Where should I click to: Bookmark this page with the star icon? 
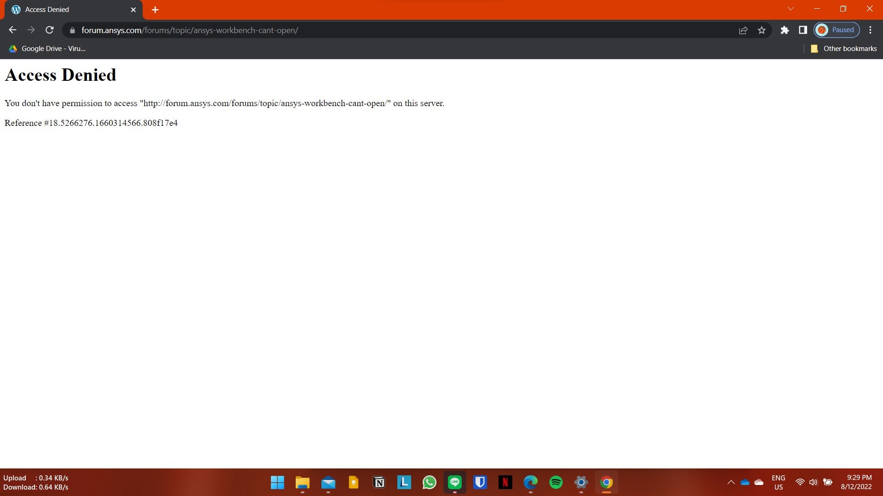(762, 30)
